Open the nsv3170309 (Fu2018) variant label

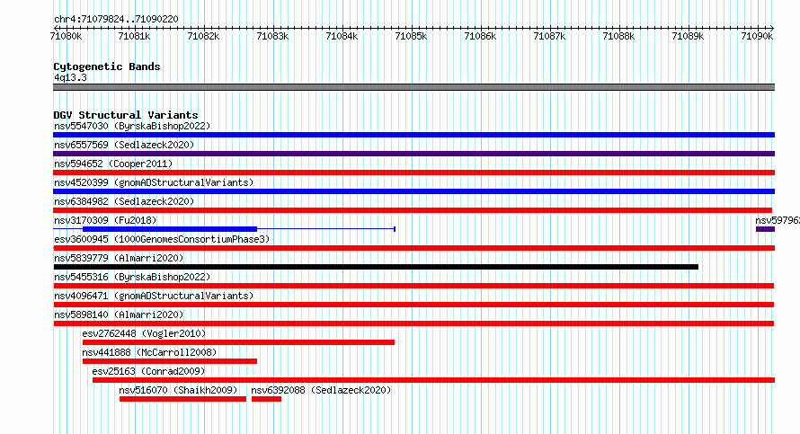(x=105, y=220)
